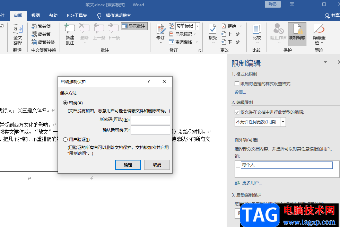Jump to previous change 上一处

(231, 34)
